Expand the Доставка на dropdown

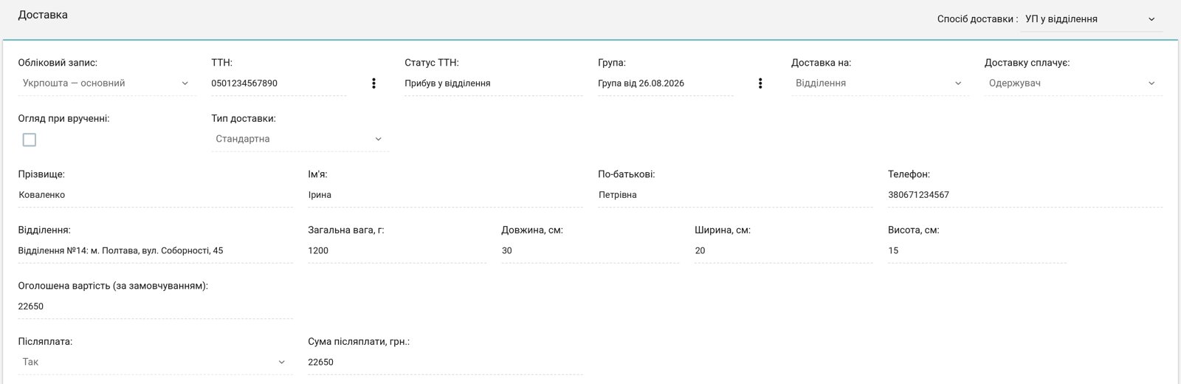point(880,83)
